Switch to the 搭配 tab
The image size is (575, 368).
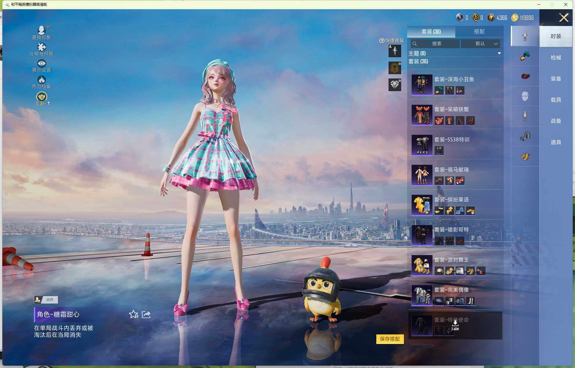point(479,31)
